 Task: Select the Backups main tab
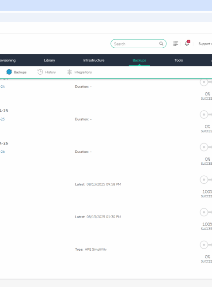pyautogui.click(x=139, y=60)
